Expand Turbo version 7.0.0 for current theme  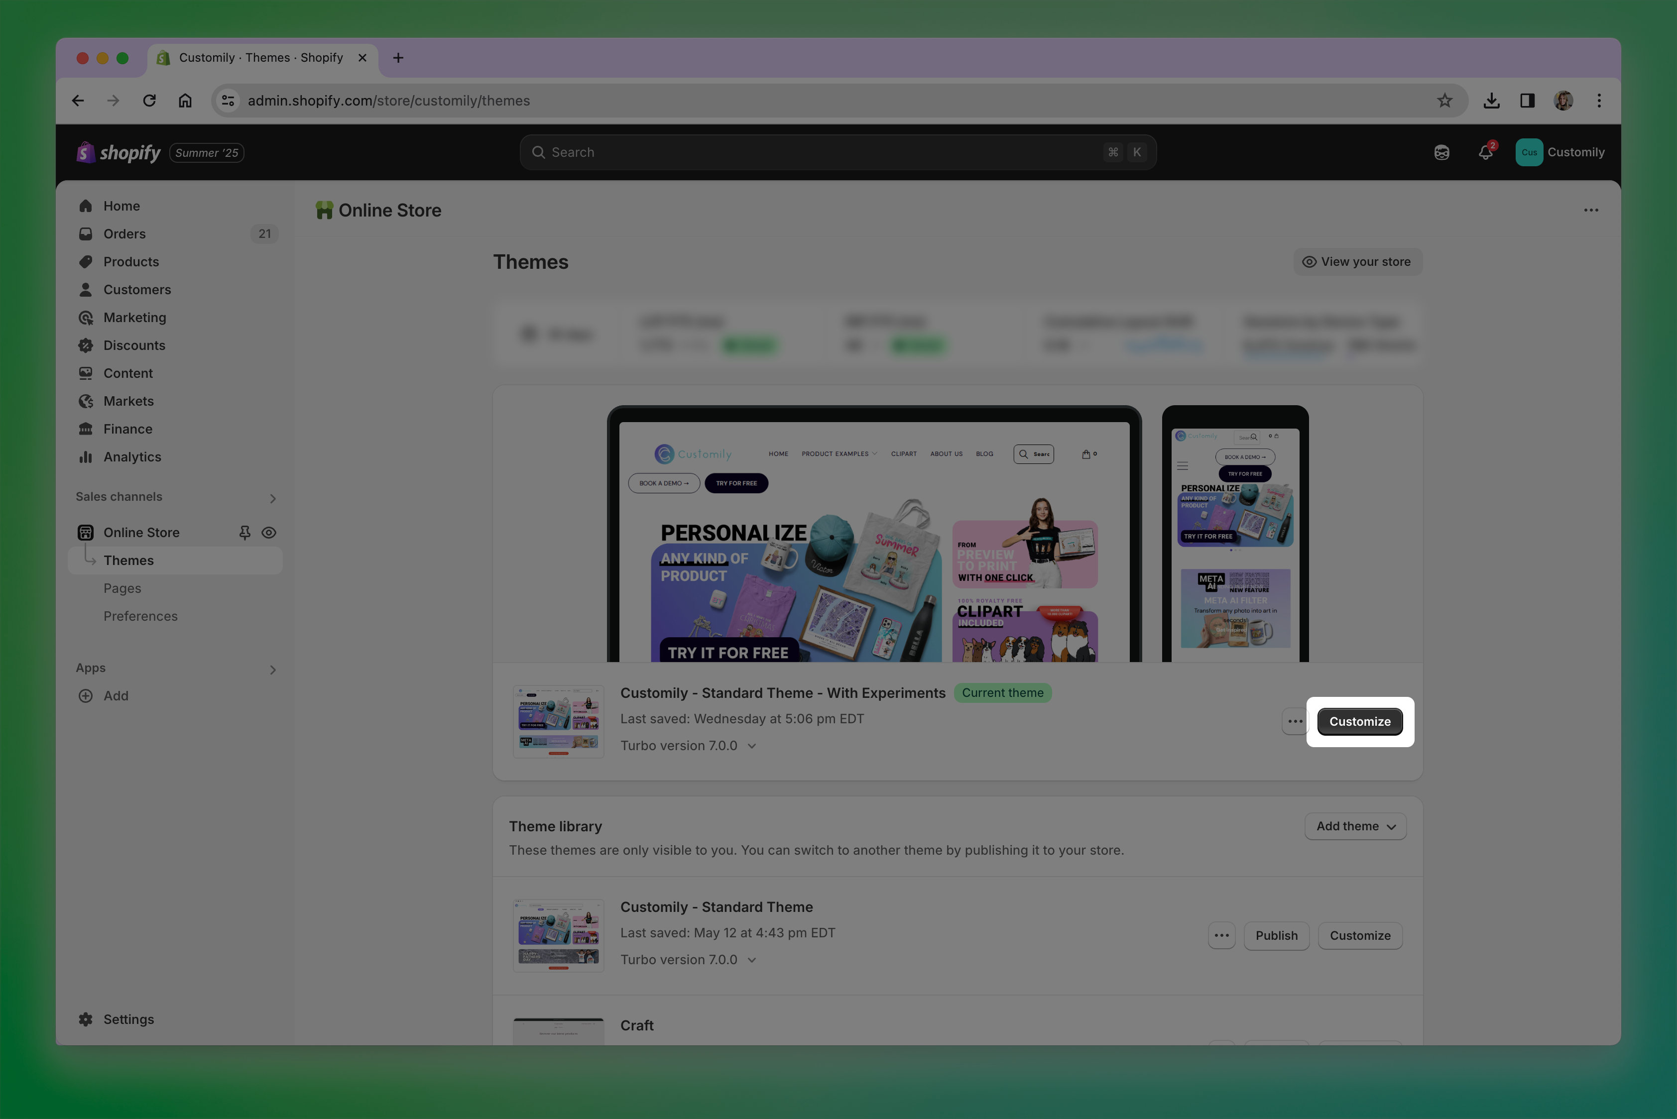[x=751, y=745]
